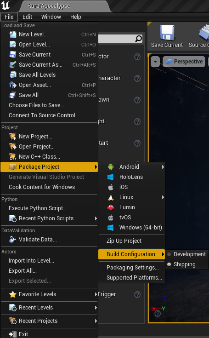Viewport: 209px width, 338px height.
Task: Expand the Recent Projects submenu arrow
Action: 96,321
